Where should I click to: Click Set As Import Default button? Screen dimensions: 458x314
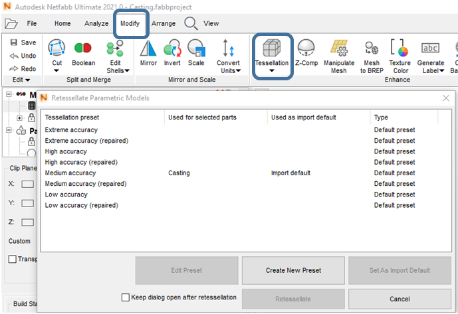tap(400, 271)
